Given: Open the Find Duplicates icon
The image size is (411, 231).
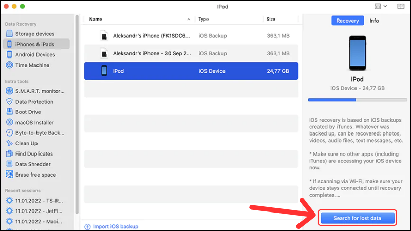Looking at the screenshot, I should click(x=9, y=153).
